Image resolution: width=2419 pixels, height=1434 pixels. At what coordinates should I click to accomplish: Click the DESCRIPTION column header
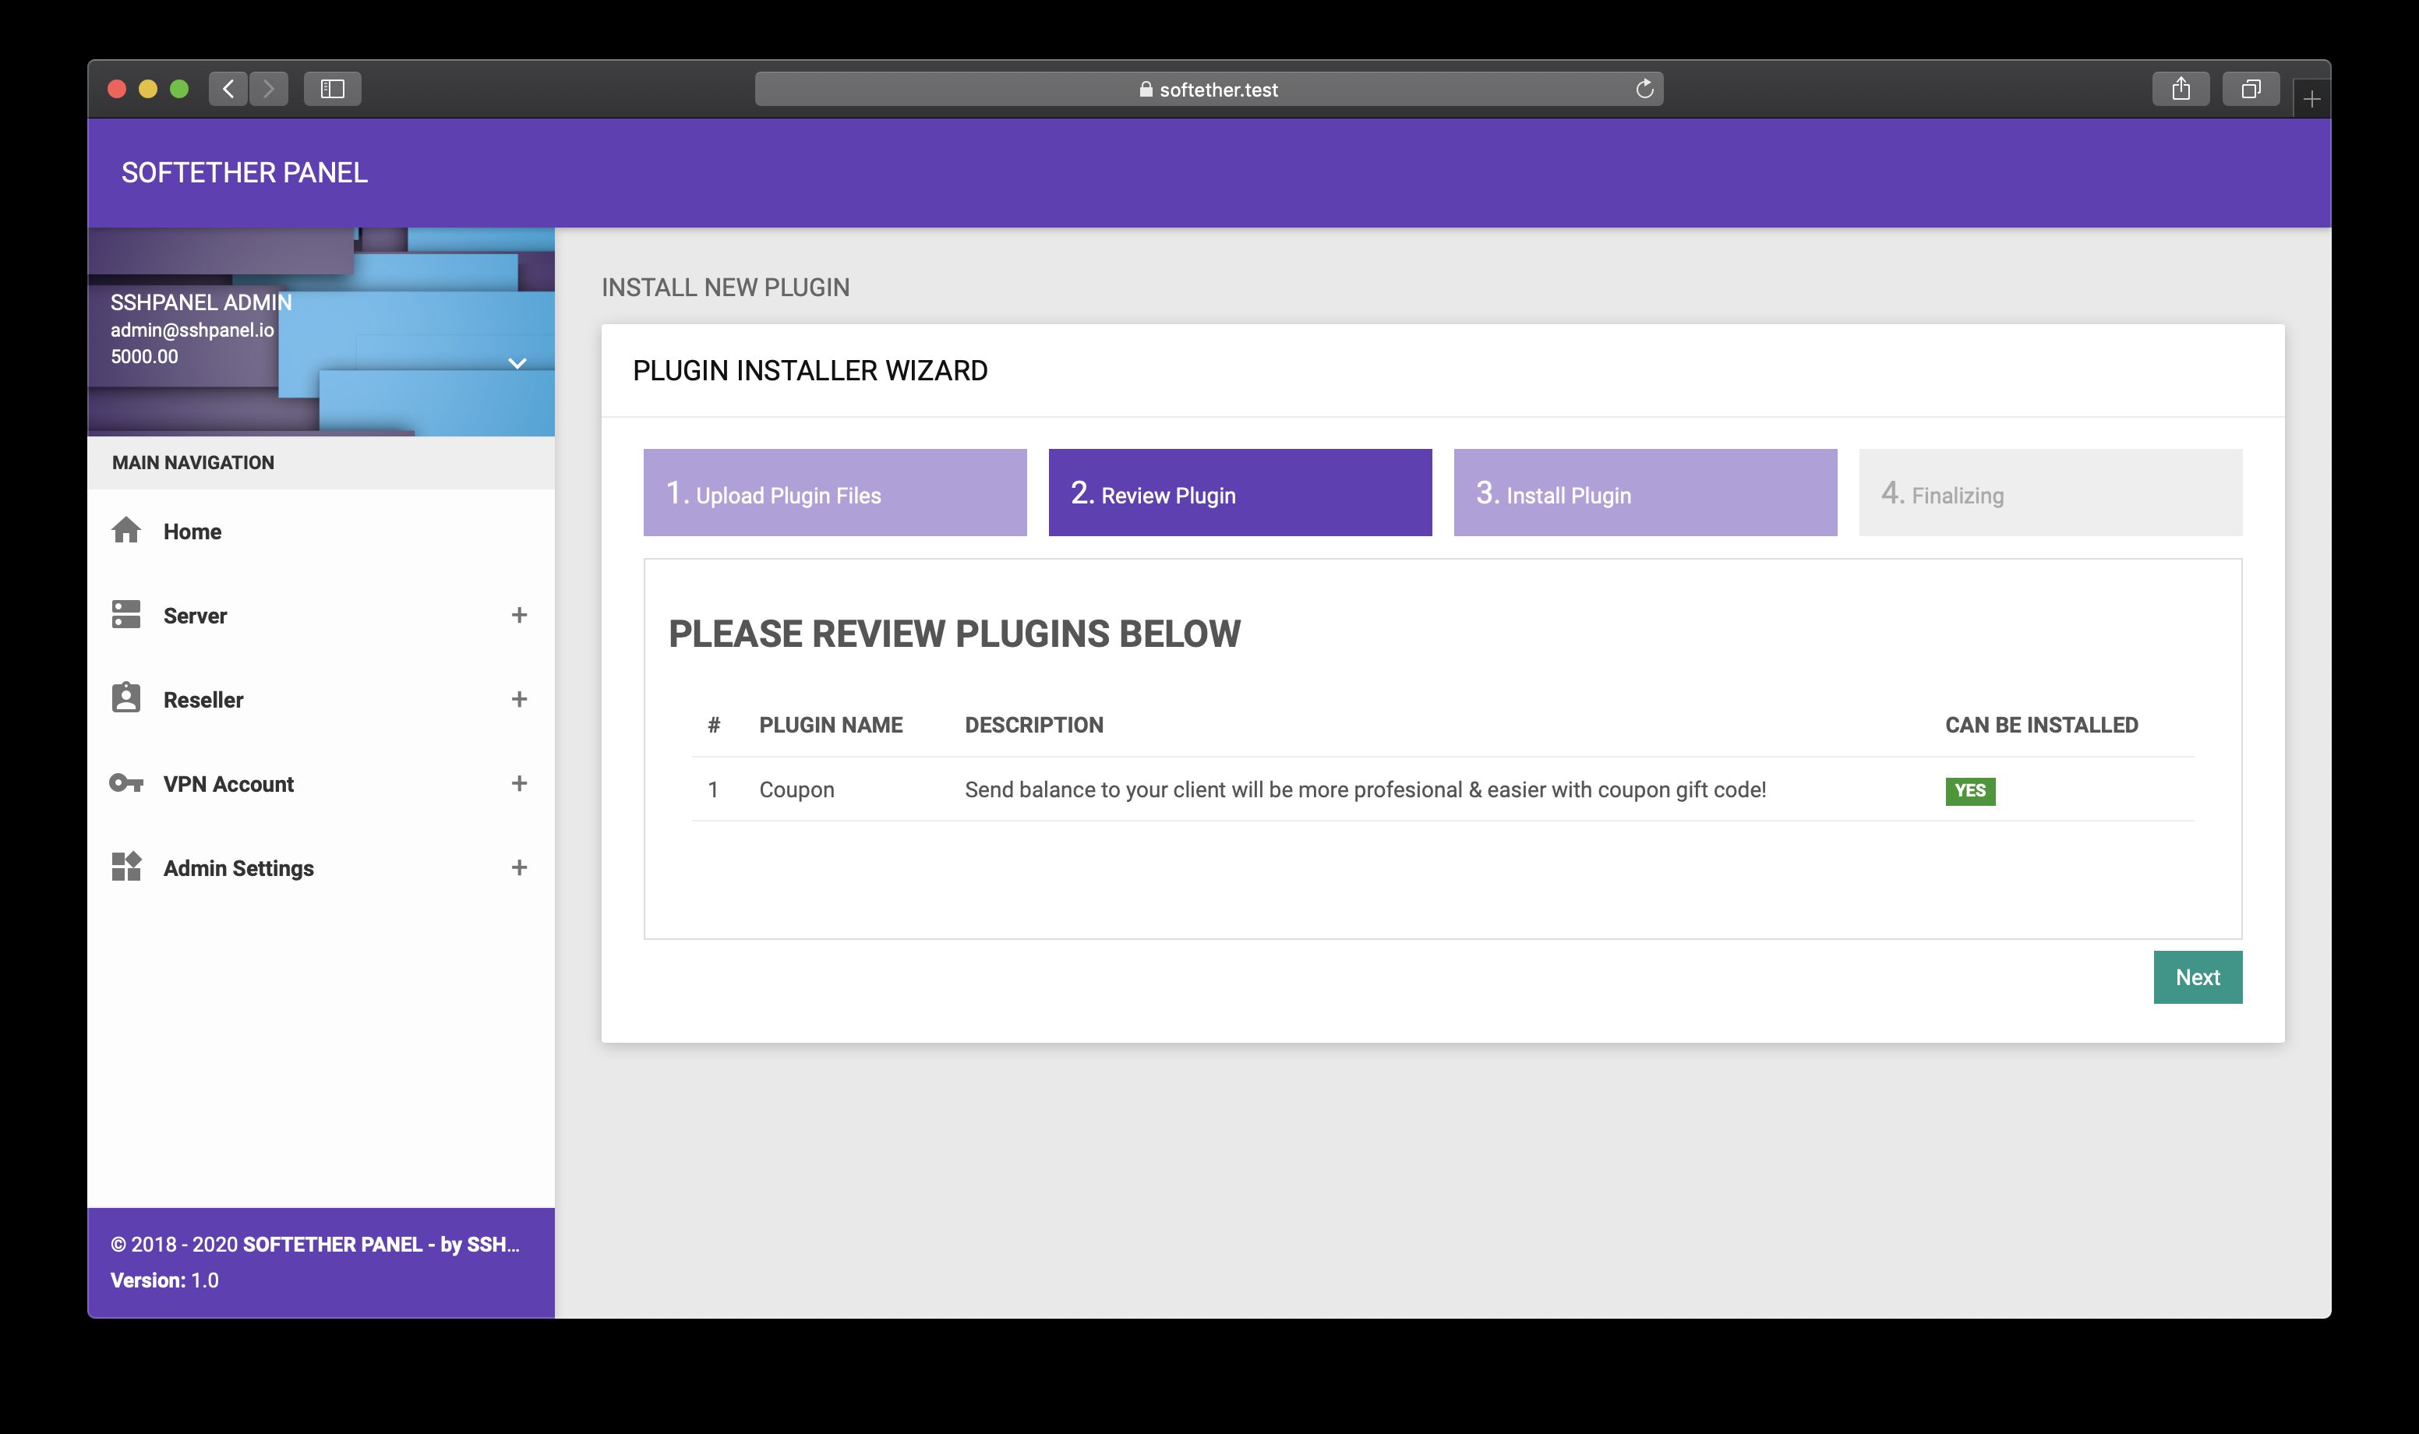[1033, 725]
